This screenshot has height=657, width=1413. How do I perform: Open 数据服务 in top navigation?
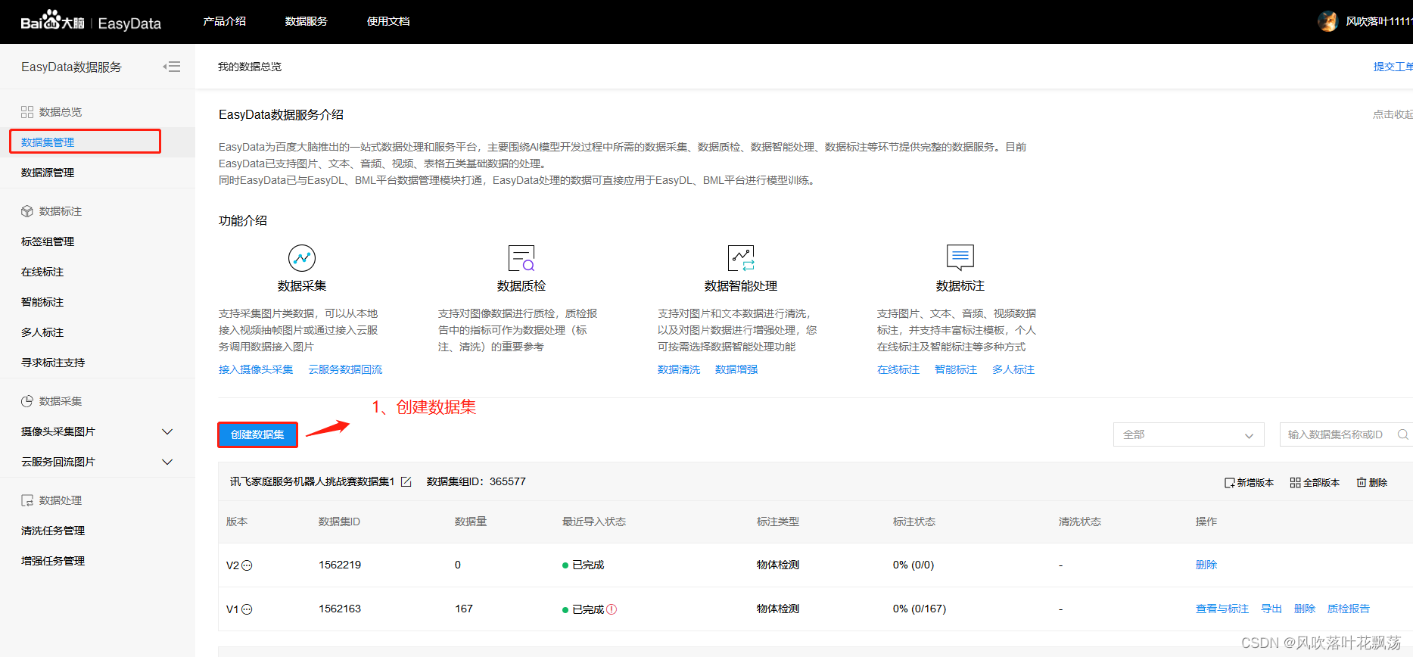tap(307, 21)
